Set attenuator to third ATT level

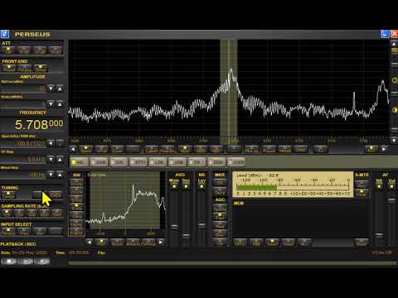[40, 50]
